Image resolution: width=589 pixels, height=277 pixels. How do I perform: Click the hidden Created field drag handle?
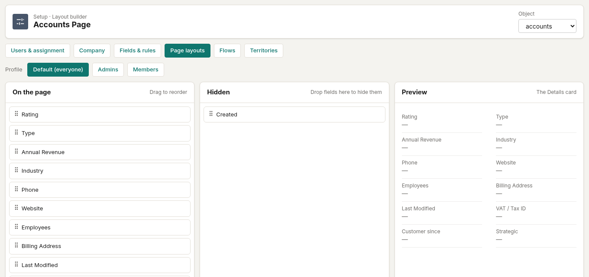coord(211,114)
